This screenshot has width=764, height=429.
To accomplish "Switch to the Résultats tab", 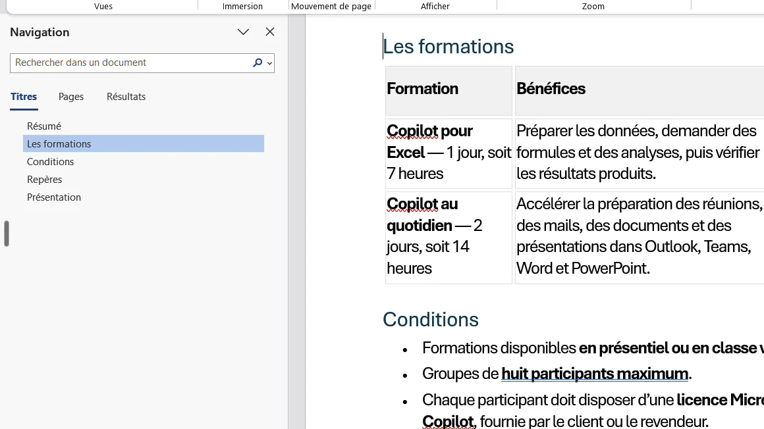I will pyautogui.click(x=126, y=97).
